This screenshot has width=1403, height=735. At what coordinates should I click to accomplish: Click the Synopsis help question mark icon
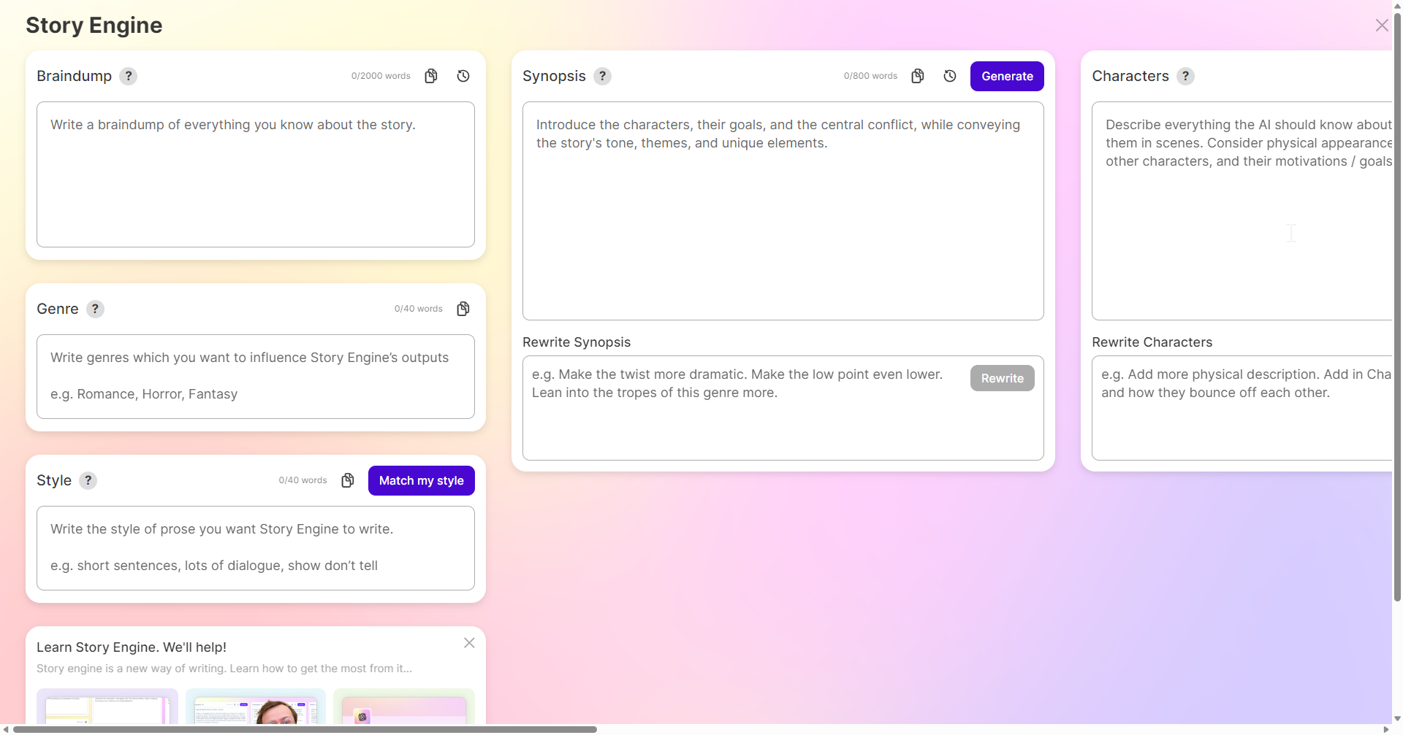pos(602,76)
